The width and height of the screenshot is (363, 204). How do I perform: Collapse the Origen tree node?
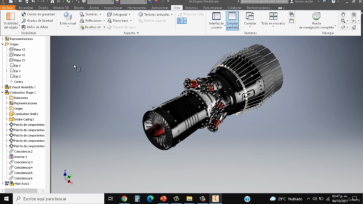coord(2,44)
